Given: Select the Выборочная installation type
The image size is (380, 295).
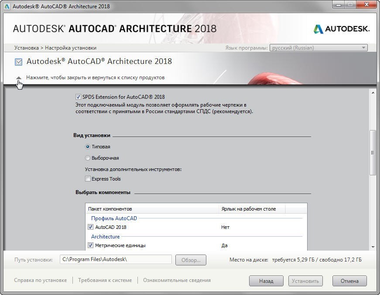Looking at the screenshot, I should tap(88, 158).
